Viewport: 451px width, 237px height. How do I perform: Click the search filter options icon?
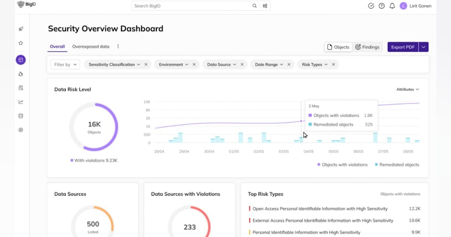coord(265,6)
